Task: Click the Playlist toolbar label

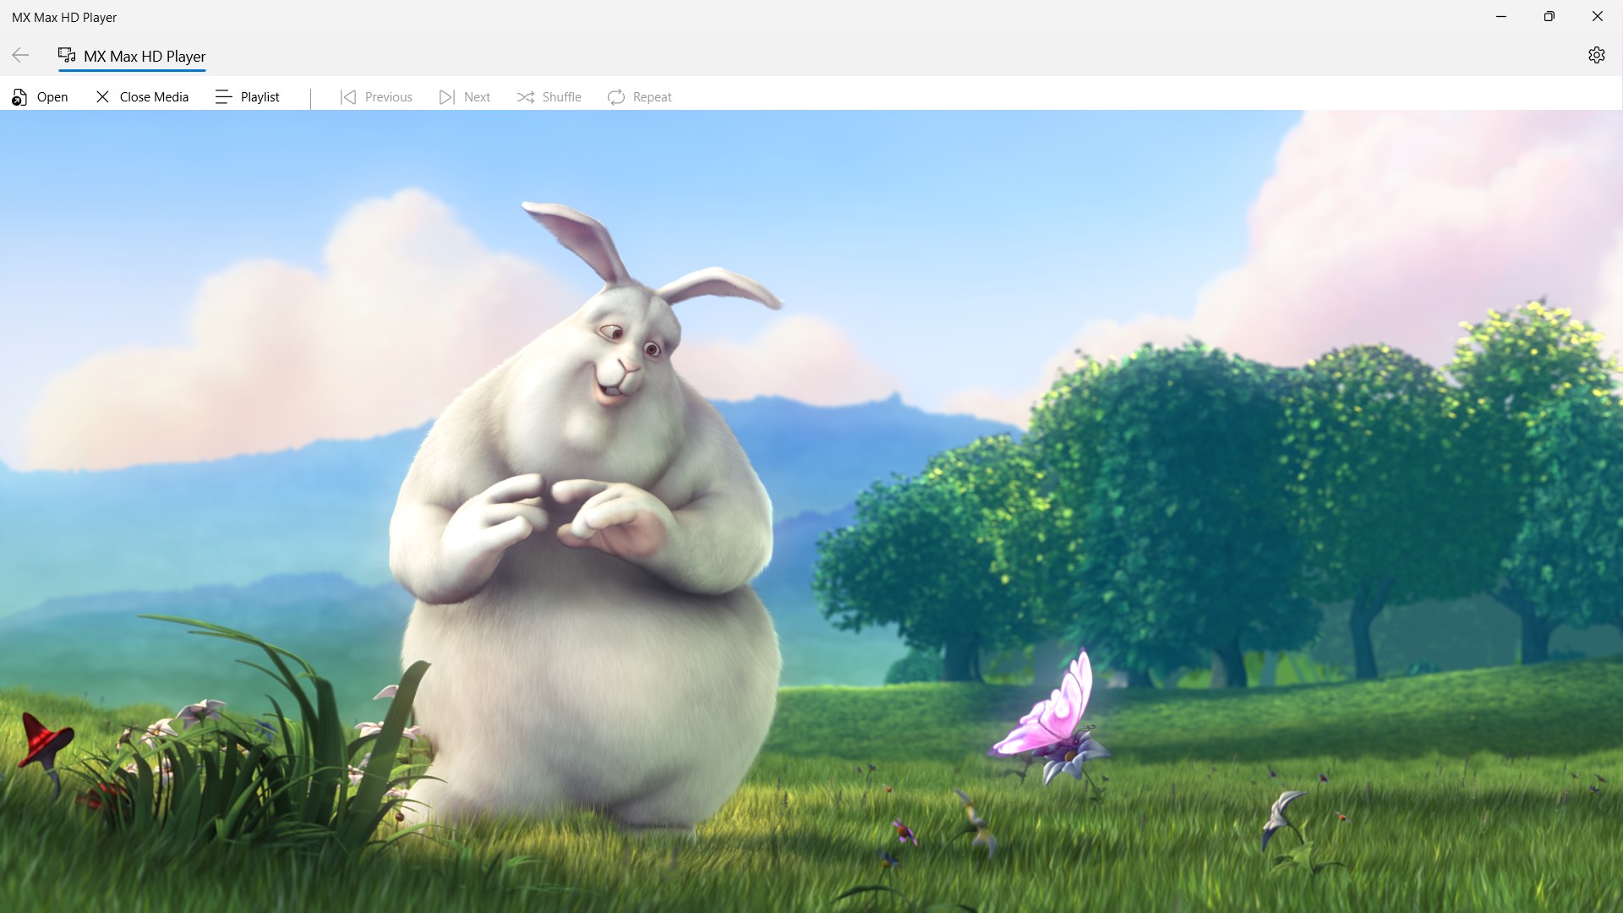Action: pos(260,96)
